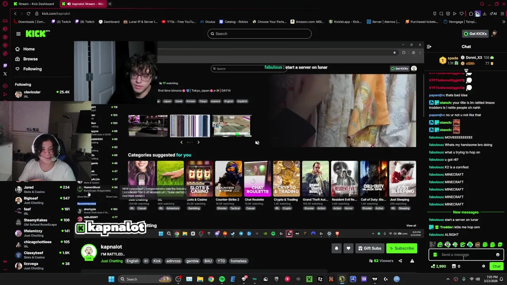Image resolution: width=507 pixels, height=285 pixels.
Task: Click the share stream icon
Action: (x=400, y=261)
